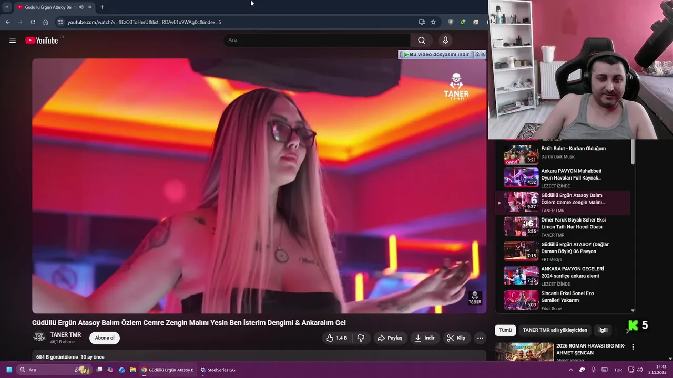Image resolution: width=673 pixels, height=378 pixels.
Task: Share the video using Paylaş
Action: (390, 338)
